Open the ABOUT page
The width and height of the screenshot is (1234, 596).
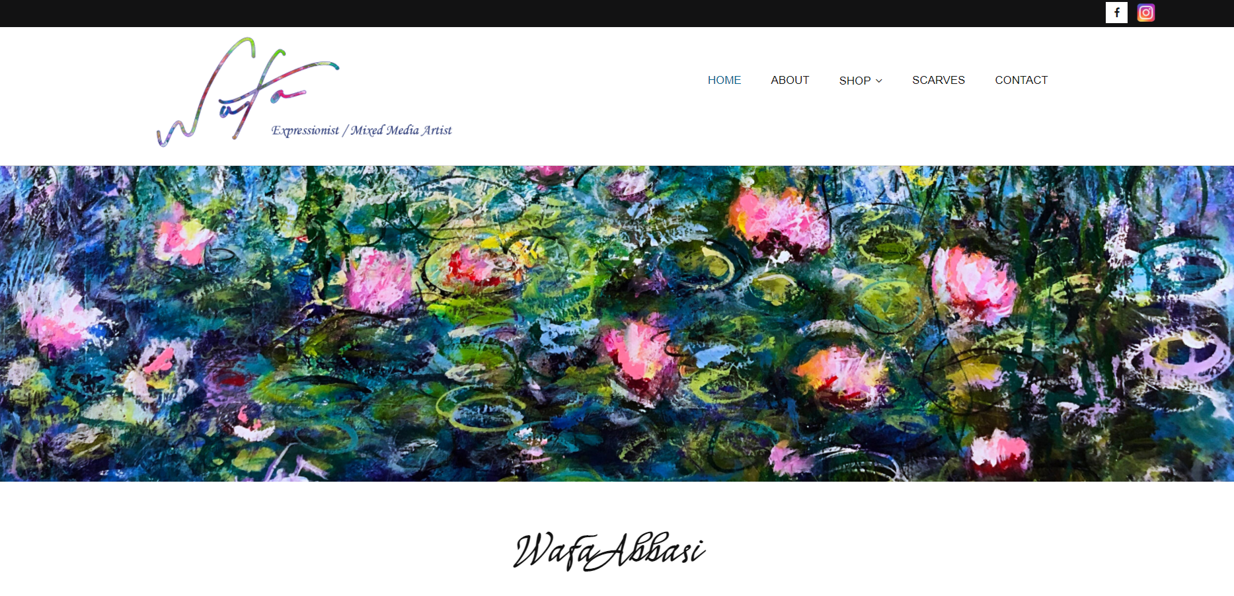(x=790, y=80)
